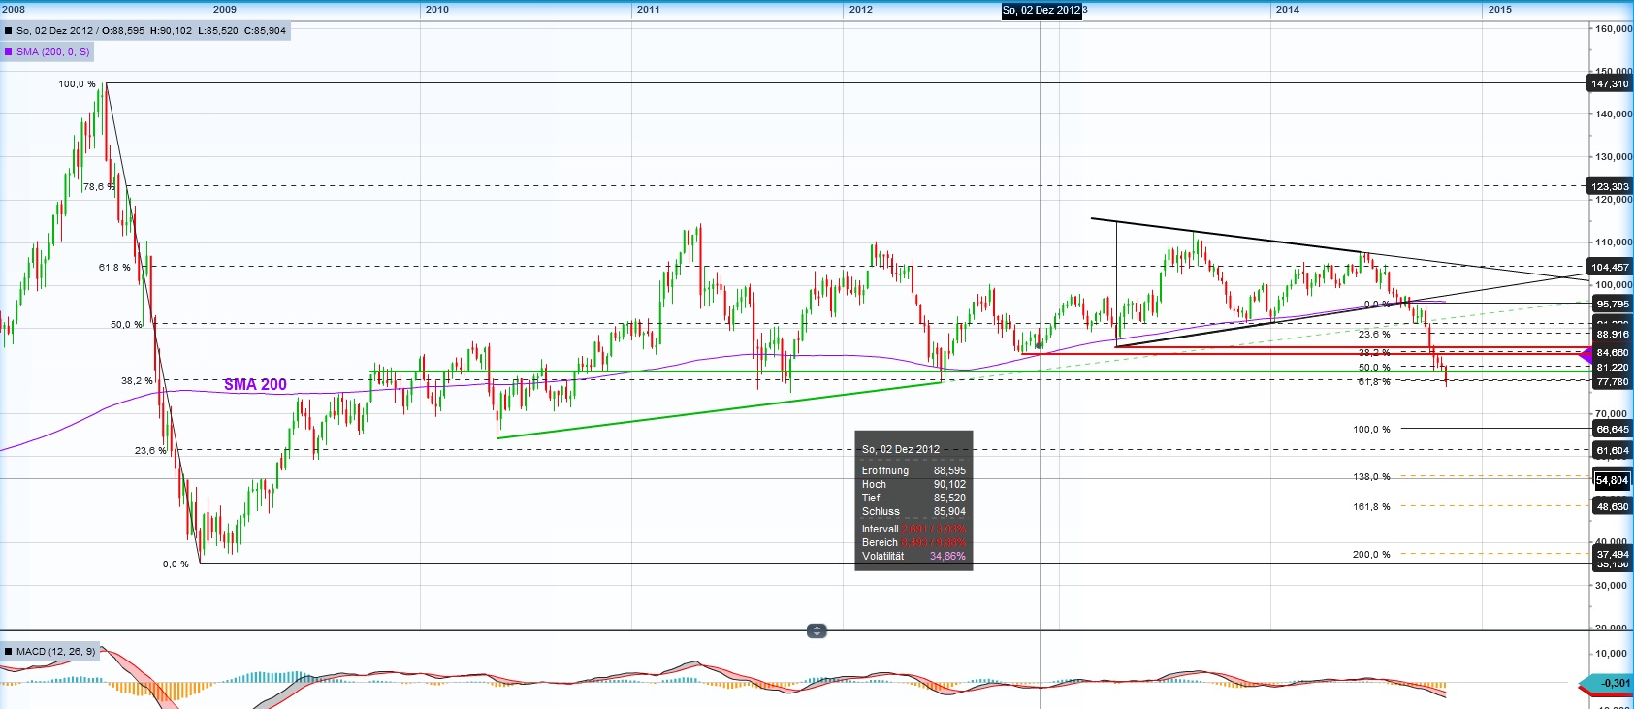Click the 37,494 price label
The height and width of the screenshot is (709, 1634).
coord(1612,554)
